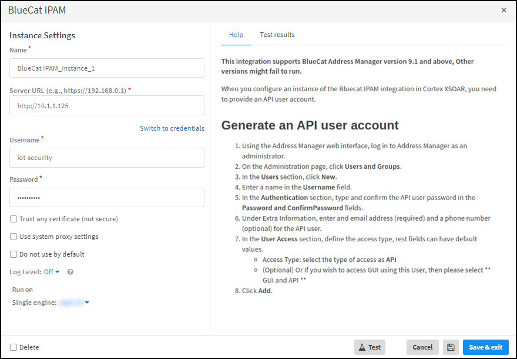Click the Cancel button
Viewport: 517px width, 359px height.
click(x=422, y=347)
